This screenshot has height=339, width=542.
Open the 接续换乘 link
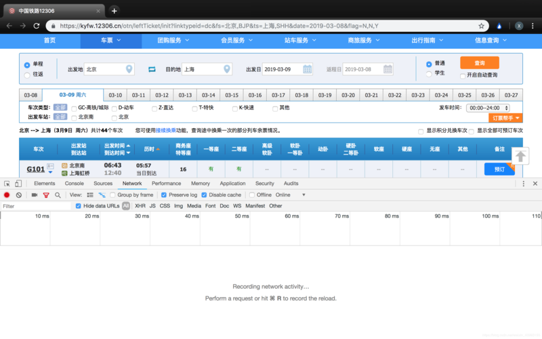click(x=166, y=131)
